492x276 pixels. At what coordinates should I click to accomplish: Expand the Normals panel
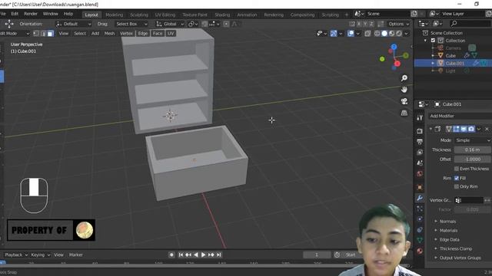tap(447, 222)
